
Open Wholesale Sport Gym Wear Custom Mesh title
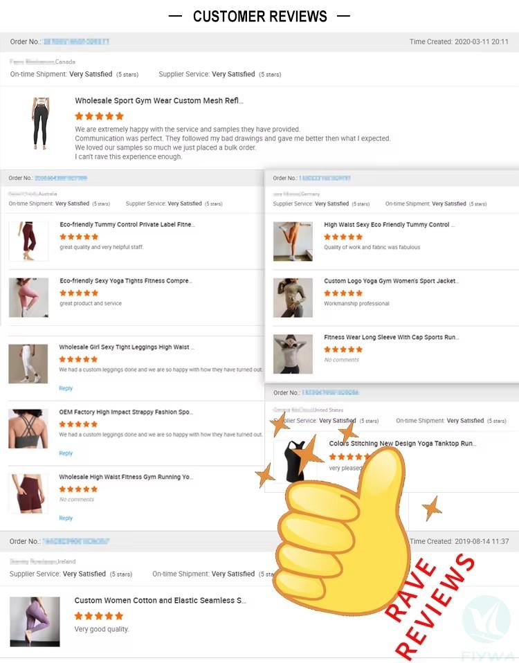click(x=159, y=100)
